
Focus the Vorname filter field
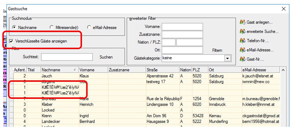tap(182, 27)
